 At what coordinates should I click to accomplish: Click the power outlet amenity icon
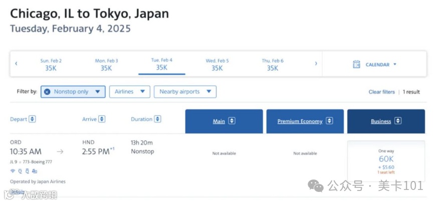pyautogui.click(x=20, y=171)
